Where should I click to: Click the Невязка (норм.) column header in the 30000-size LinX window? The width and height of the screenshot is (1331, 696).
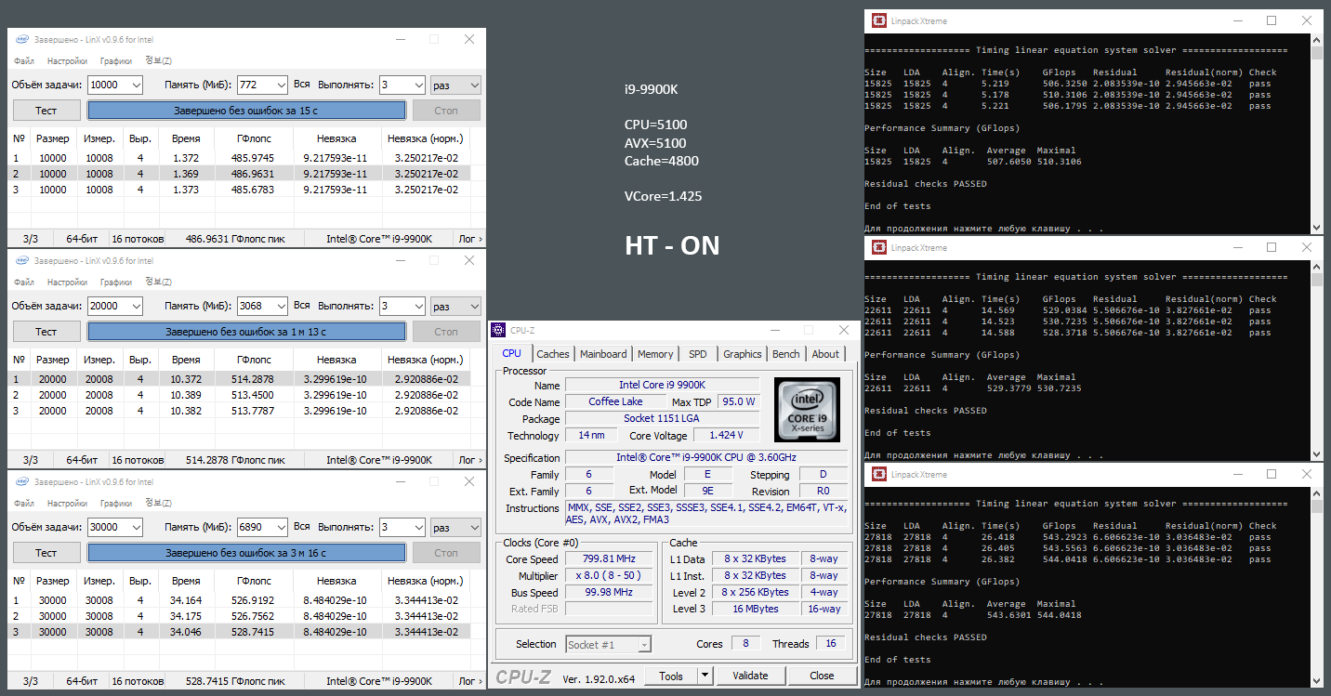tap(425, 581)
